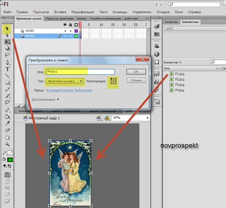Select the Text tool
The height and width of the screenshot is (208, 226).
click(x=7, y=69)
